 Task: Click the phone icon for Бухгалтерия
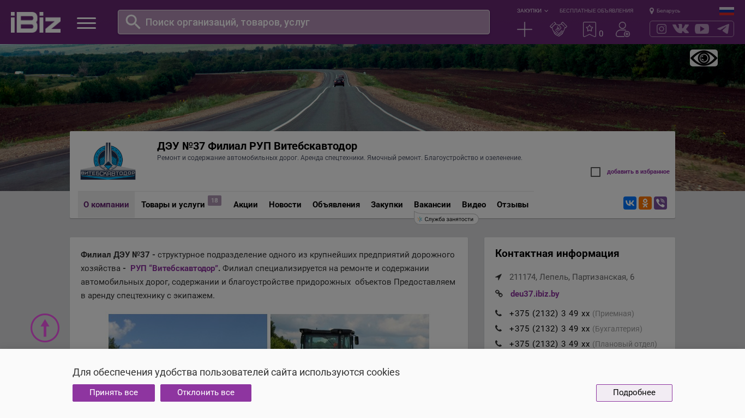coord(498,329)
